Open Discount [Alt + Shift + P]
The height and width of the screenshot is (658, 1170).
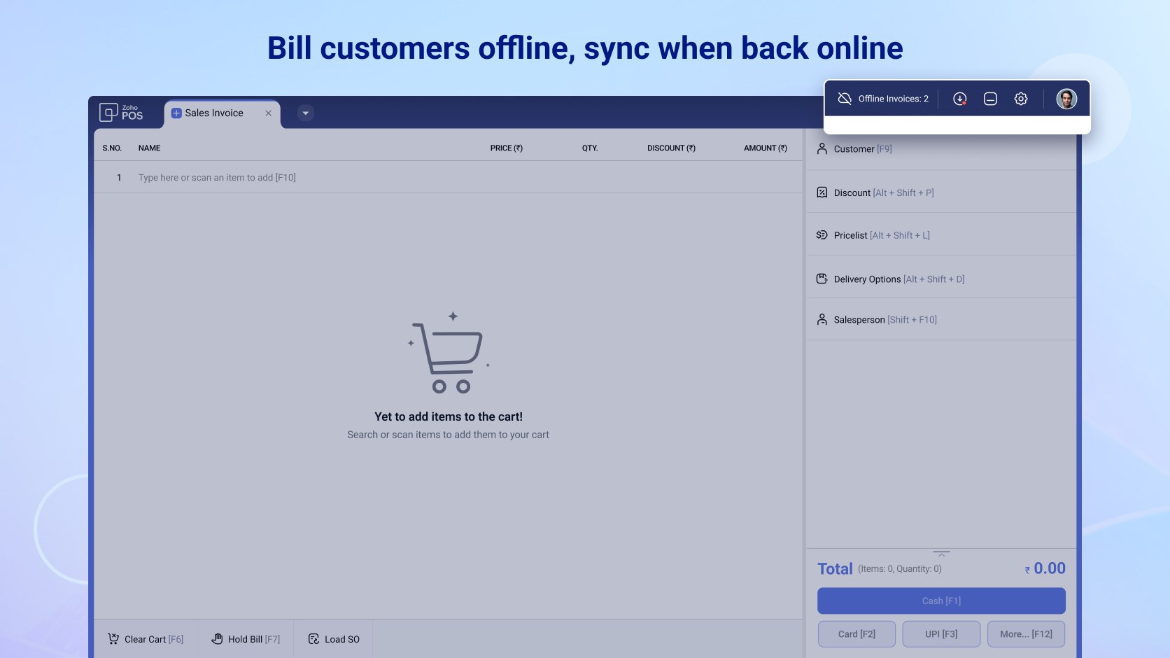[941, 192]
